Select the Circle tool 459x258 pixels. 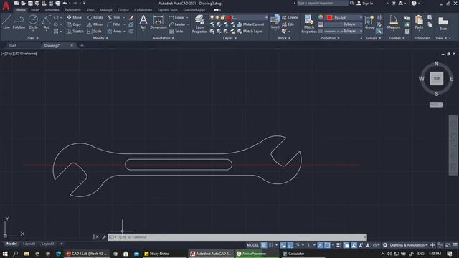click(33, 22)
